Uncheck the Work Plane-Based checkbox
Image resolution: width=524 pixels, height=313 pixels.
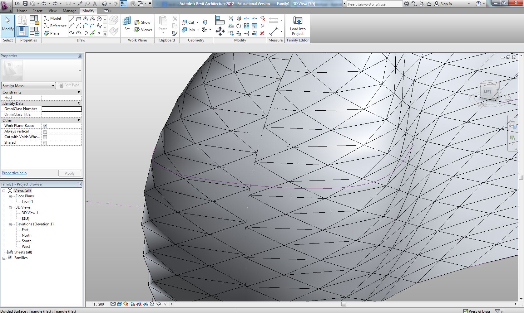(45, 126)
